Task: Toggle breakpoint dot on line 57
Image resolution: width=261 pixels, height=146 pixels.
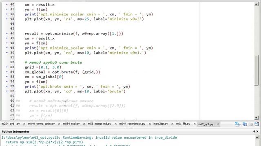Action: coord(7,86)
